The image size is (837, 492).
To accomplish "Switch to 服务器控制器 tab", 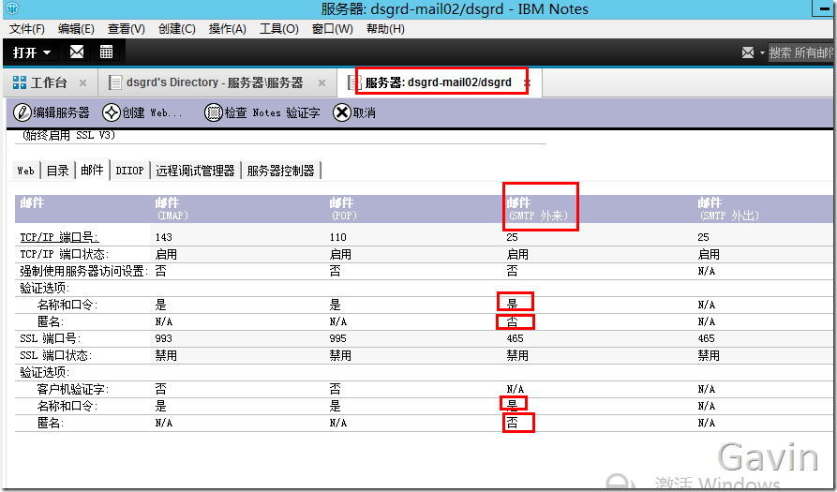I will tap(281, 171).
